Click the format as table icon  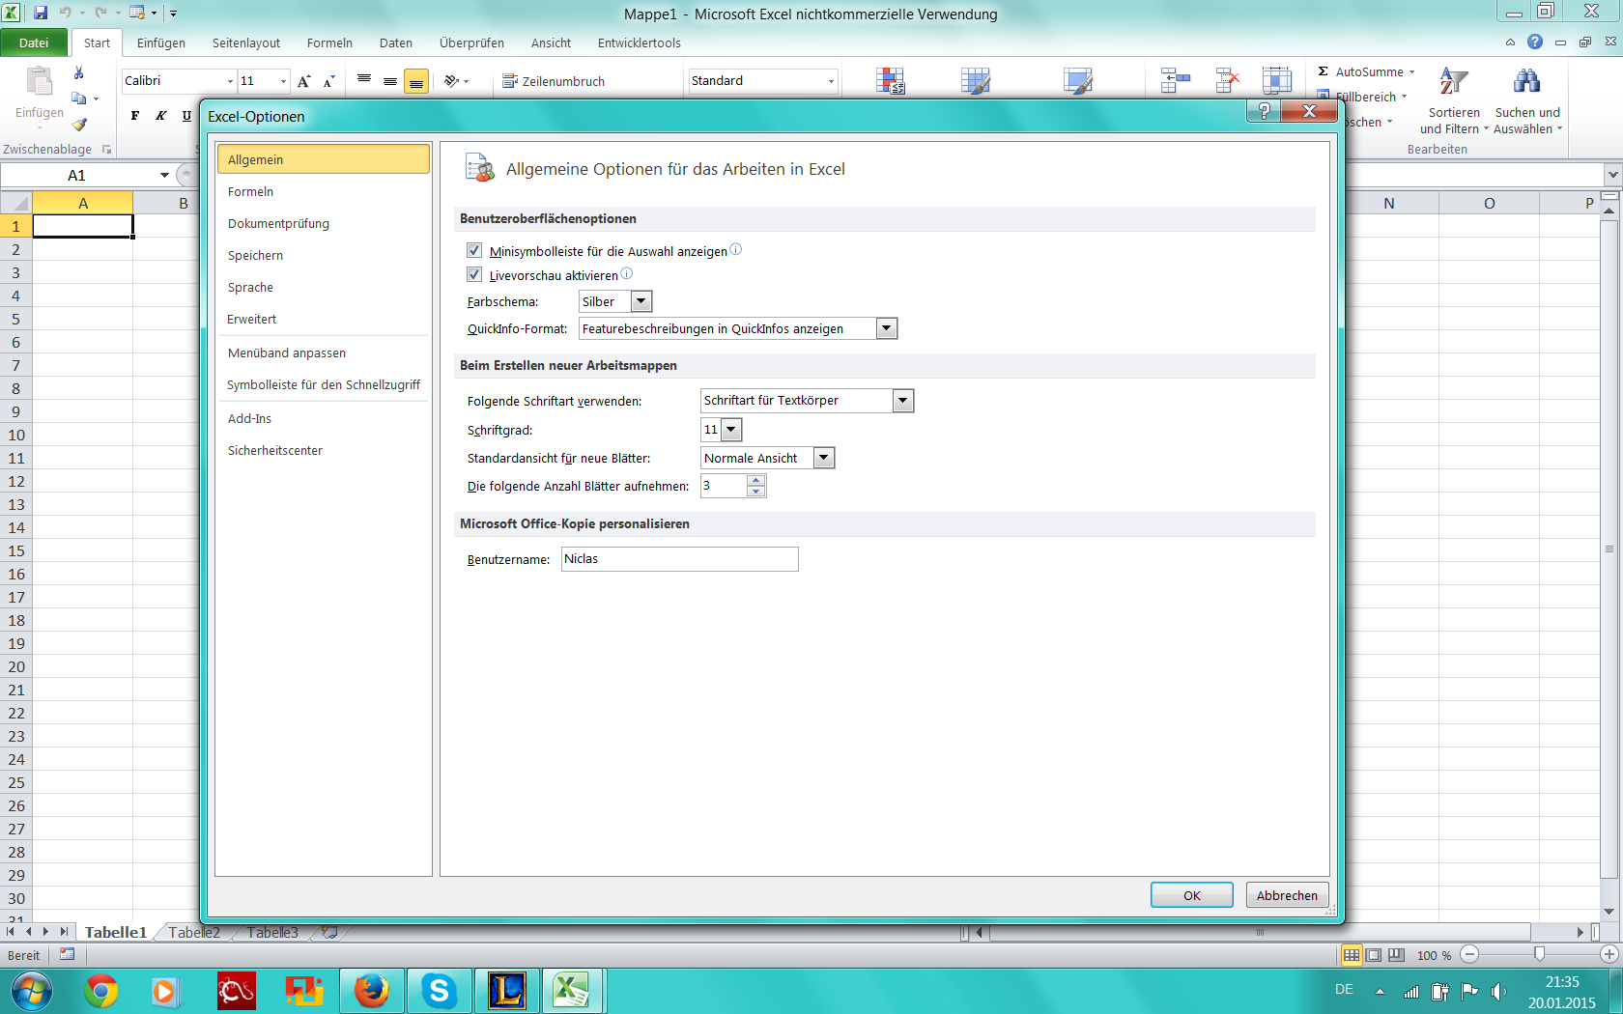point(976,81)
